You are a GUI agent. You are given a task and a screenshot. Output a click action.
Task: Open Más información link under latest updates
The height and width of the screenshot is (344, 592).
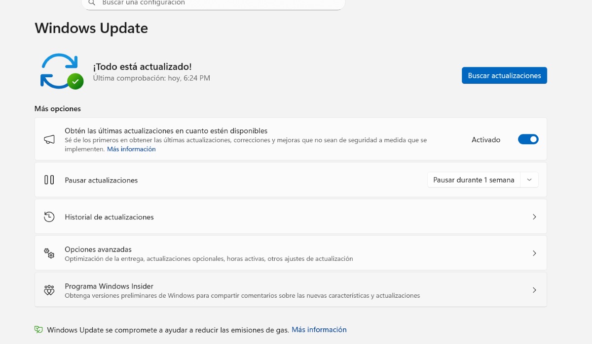131,149
